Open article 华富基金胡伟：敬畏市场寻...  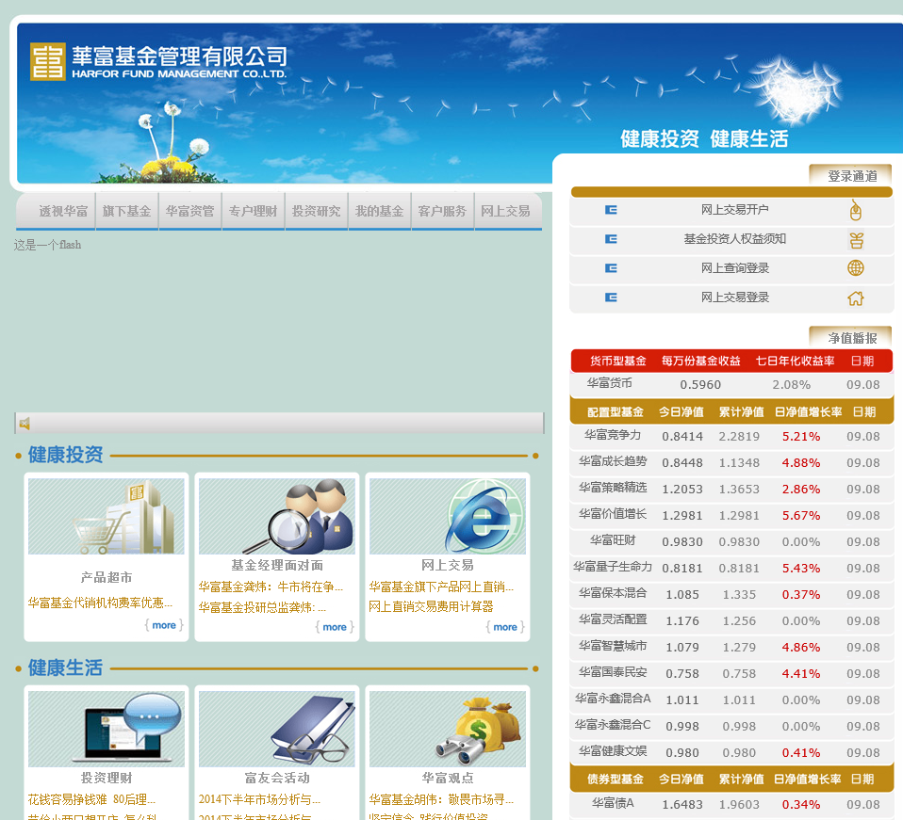point(441,800)
